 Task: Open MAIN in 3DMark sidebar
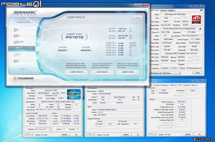(x=16, y=29)
